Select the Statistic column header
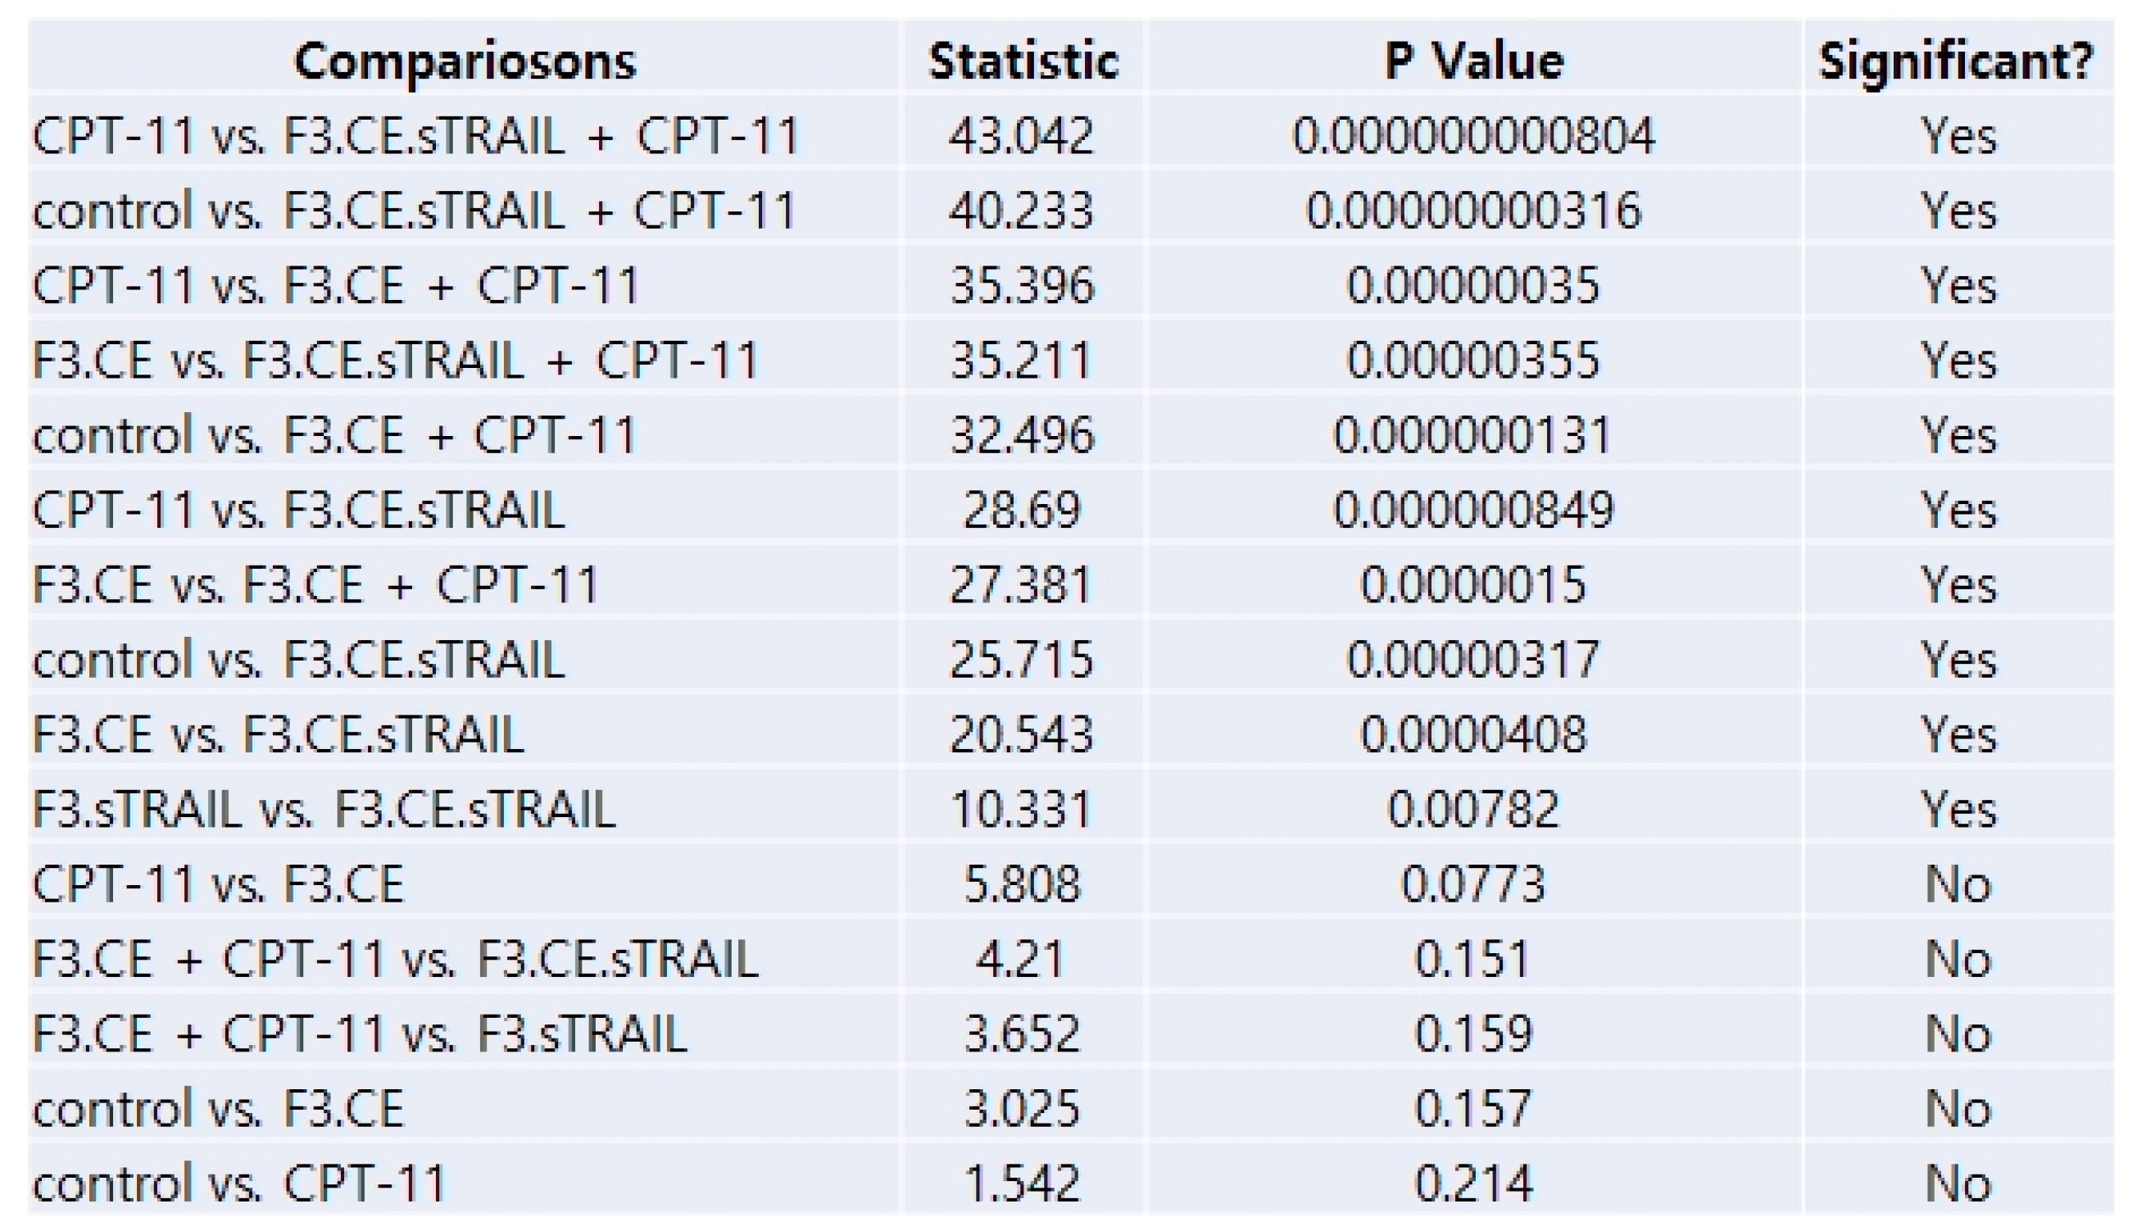 click(1023, 61)
